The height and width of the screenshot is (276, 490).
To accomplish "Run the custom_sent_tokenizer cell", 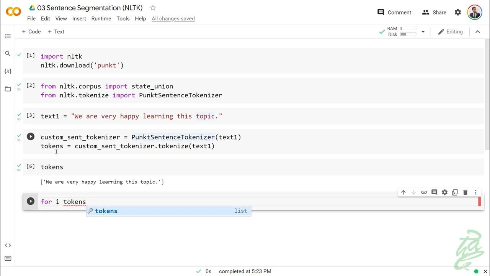I will point(31,137).
